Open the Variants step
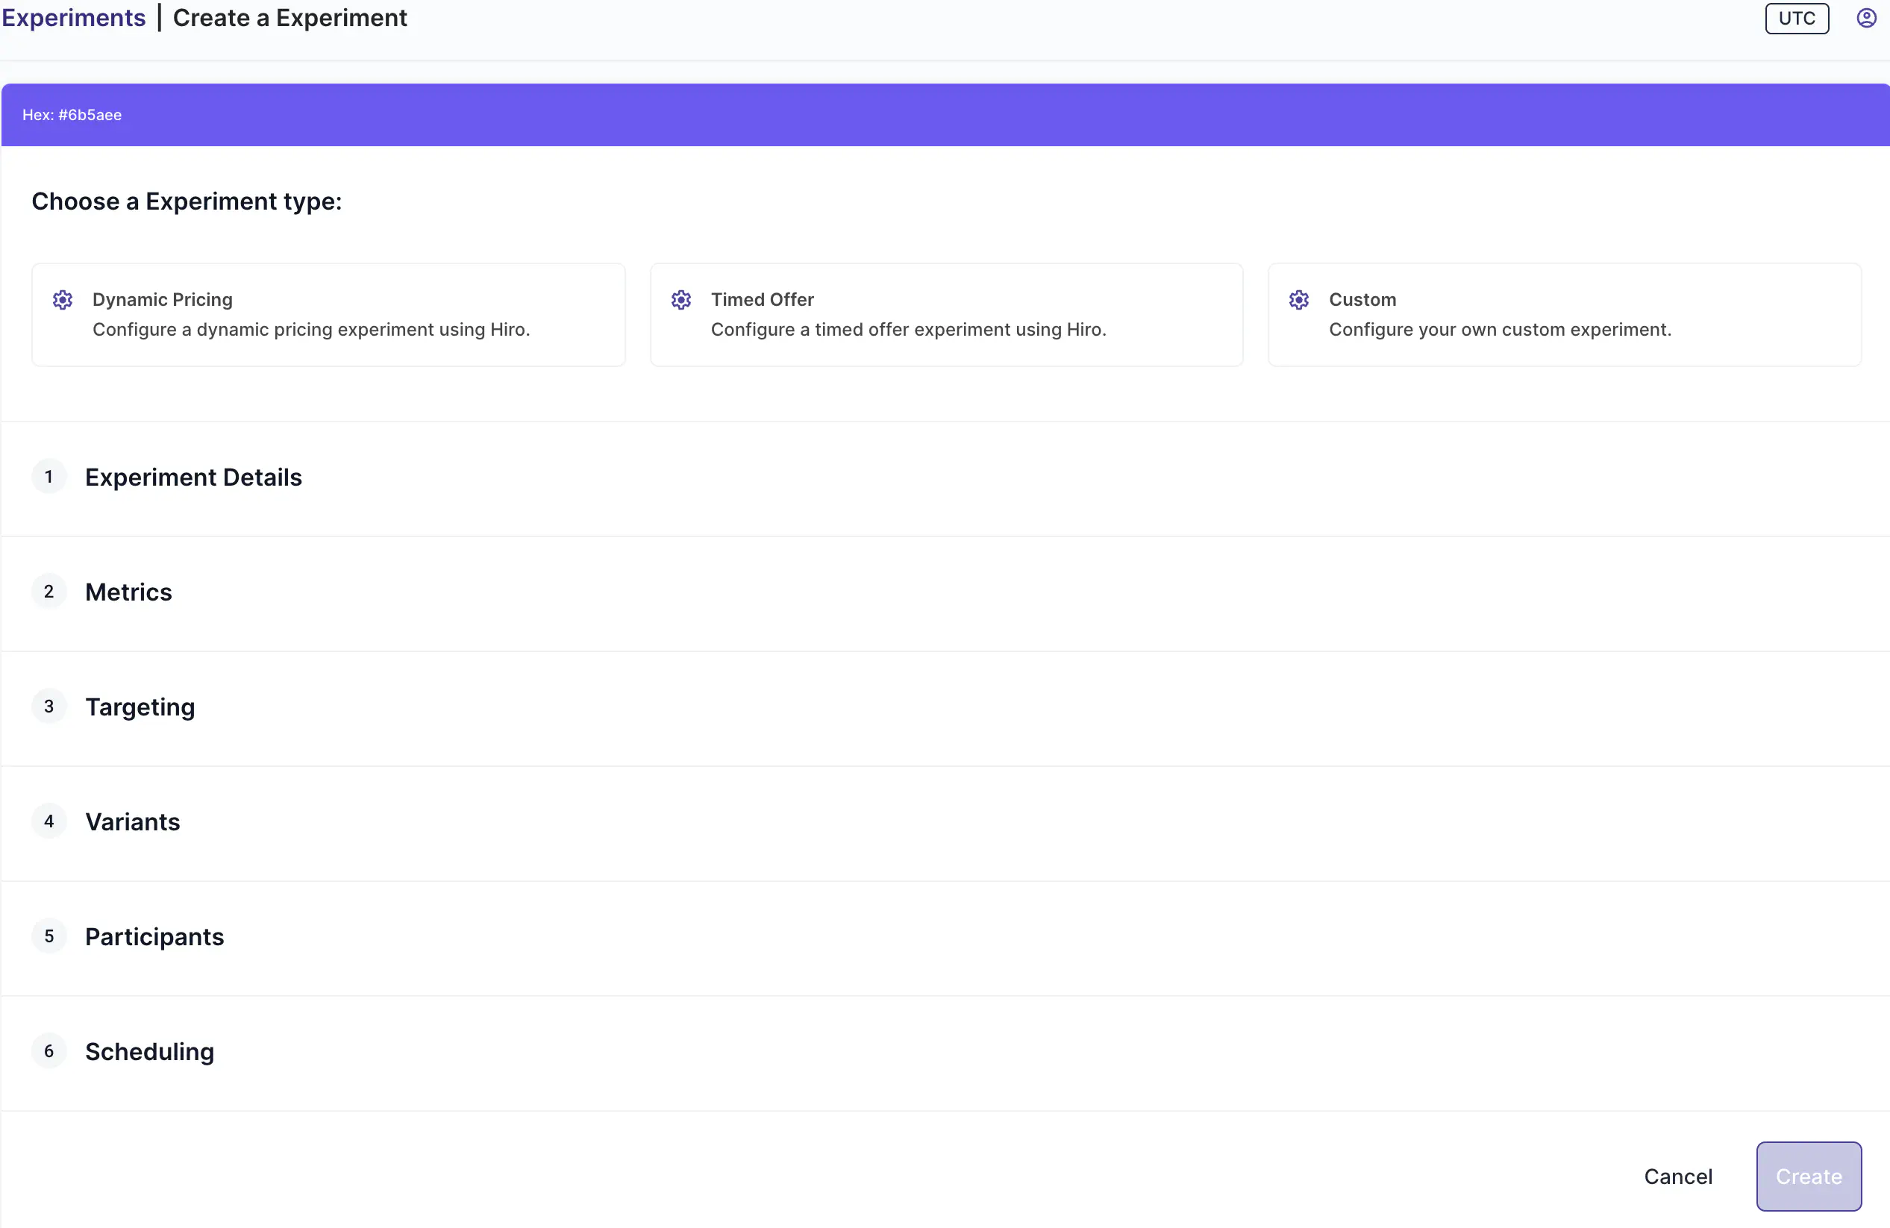The width and height of the screenshot is (1890, 1228). coord(133,821)
